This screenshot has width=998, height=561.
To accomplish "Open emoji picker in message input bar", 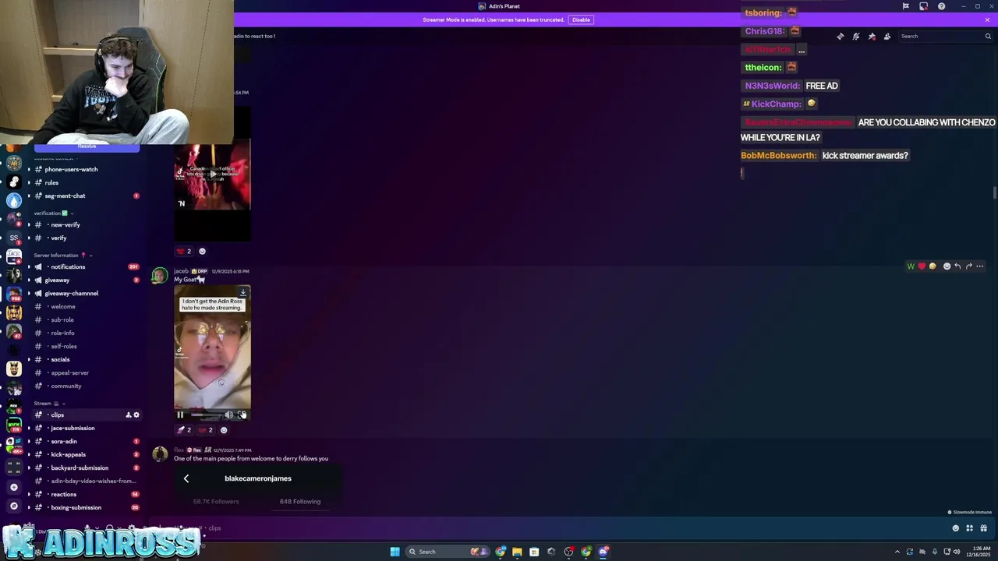I will 956,528.
